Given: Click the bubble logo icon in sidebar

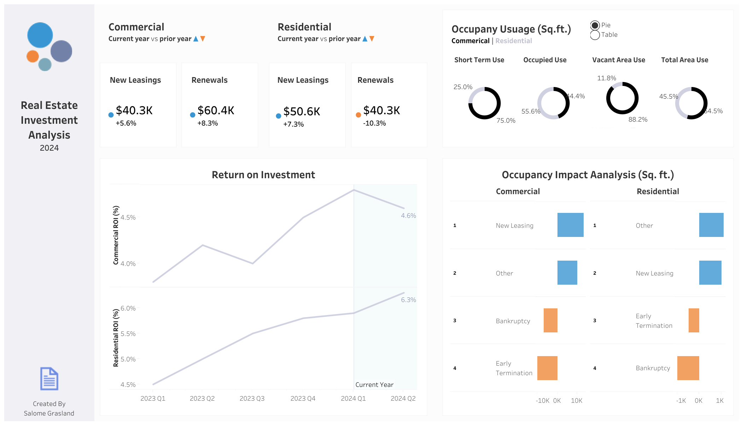Looking at the screenshot, I should pos(49,47).
